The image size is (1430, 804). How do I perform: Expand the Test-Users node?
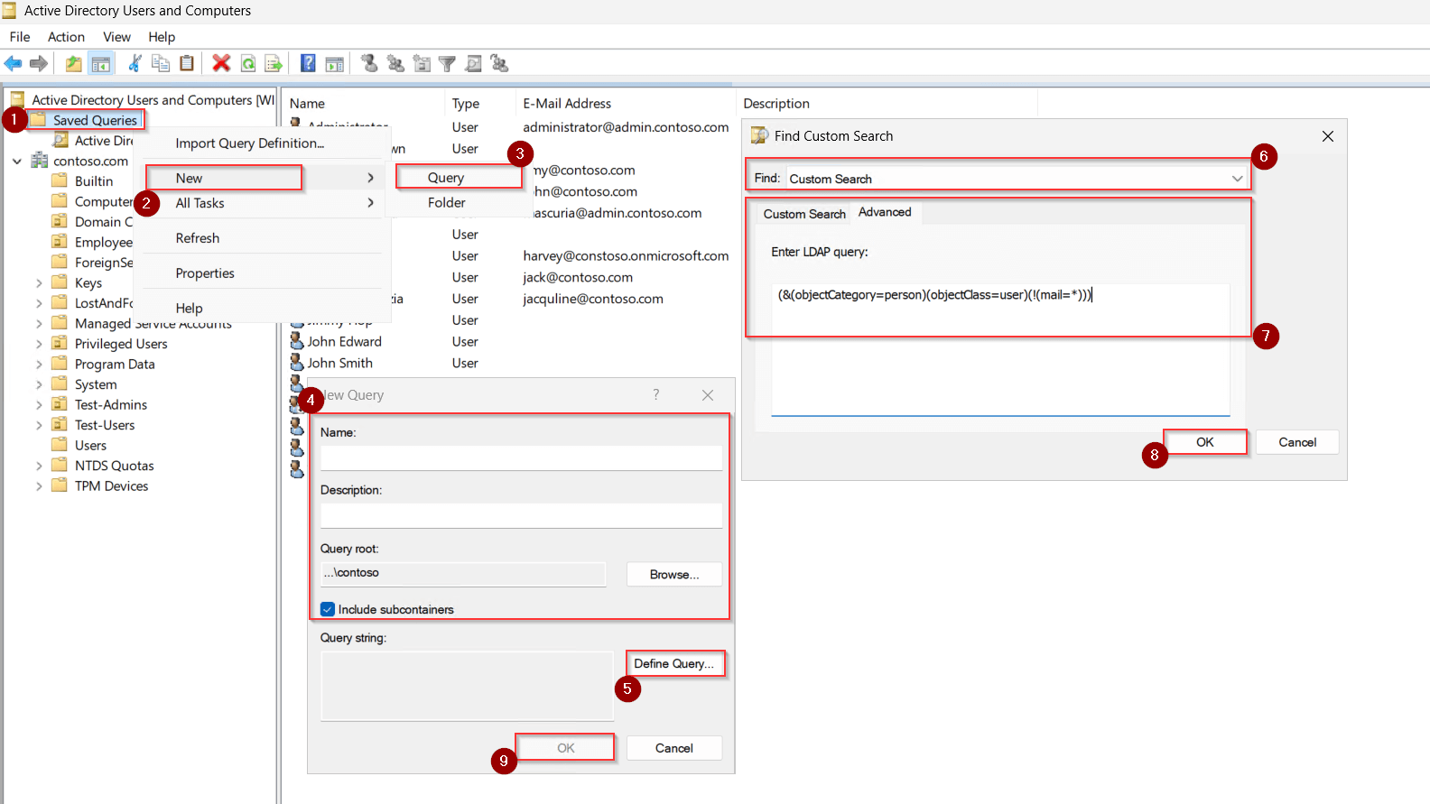click(39, 425)
